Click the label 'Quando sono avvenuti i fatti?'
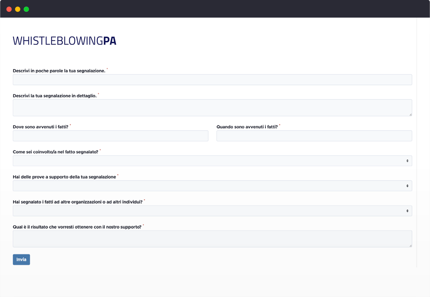The height and width of the screenshot is (297, 430). pos(247,127)
